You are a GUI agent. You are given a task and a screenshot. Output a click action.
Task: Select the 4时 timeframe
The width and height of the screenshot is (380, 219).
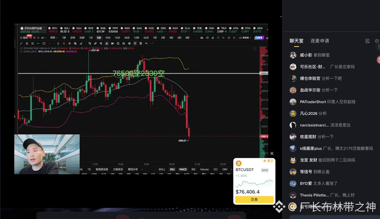coord(179,38)
